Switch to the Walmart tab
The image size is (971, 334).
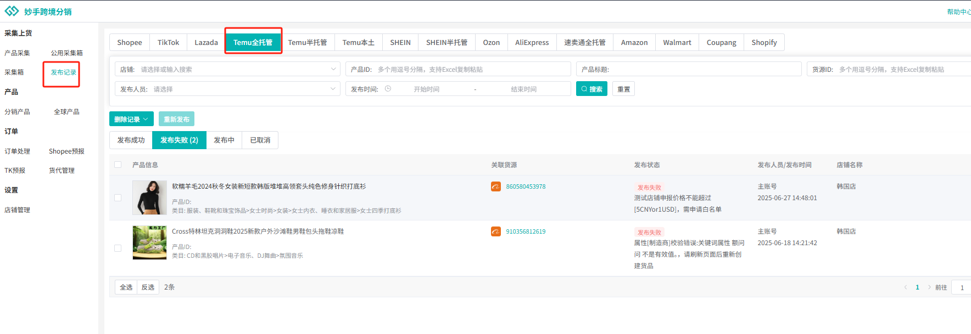point(677,42)
